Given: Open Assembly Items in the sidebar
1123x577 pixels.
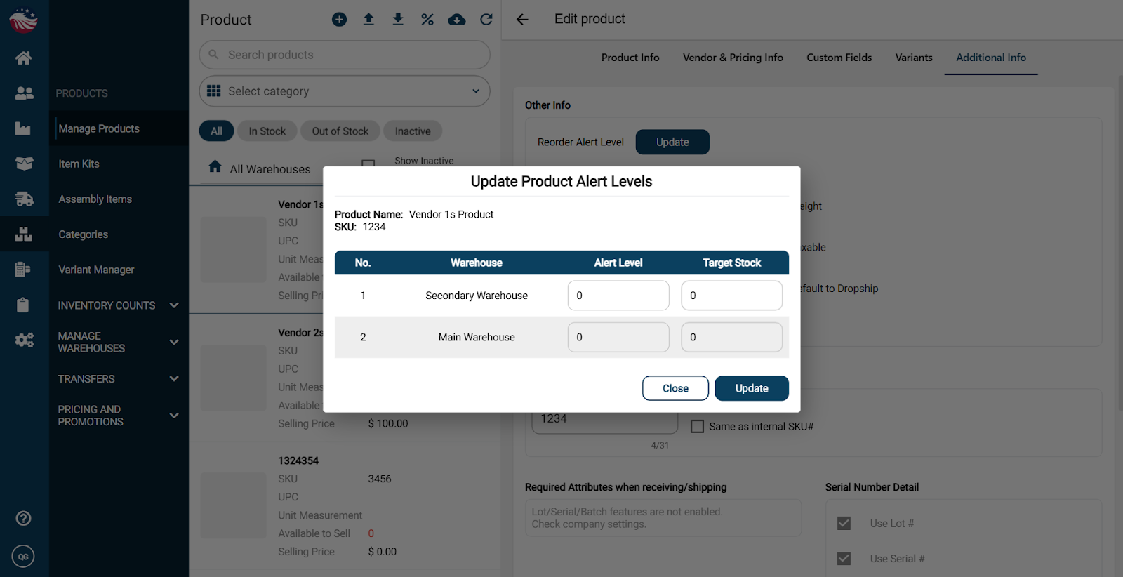Looking at the screenshot, I should tap(95, 199).
